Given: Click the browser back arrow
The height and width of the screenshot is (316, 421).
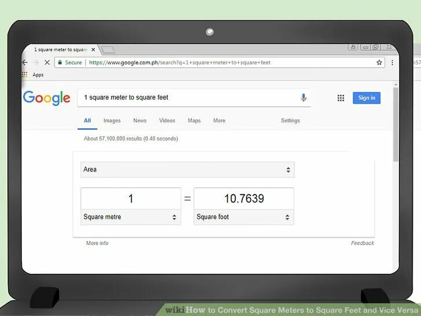Looking at the screenshot, I should (25, 63).
